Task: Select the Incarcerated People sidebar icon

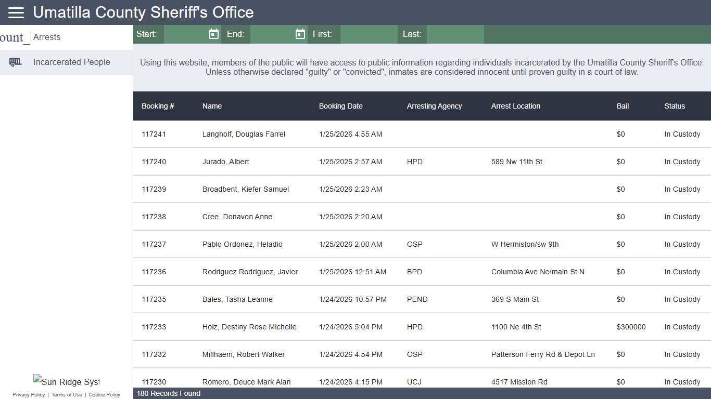Action: 16,62
